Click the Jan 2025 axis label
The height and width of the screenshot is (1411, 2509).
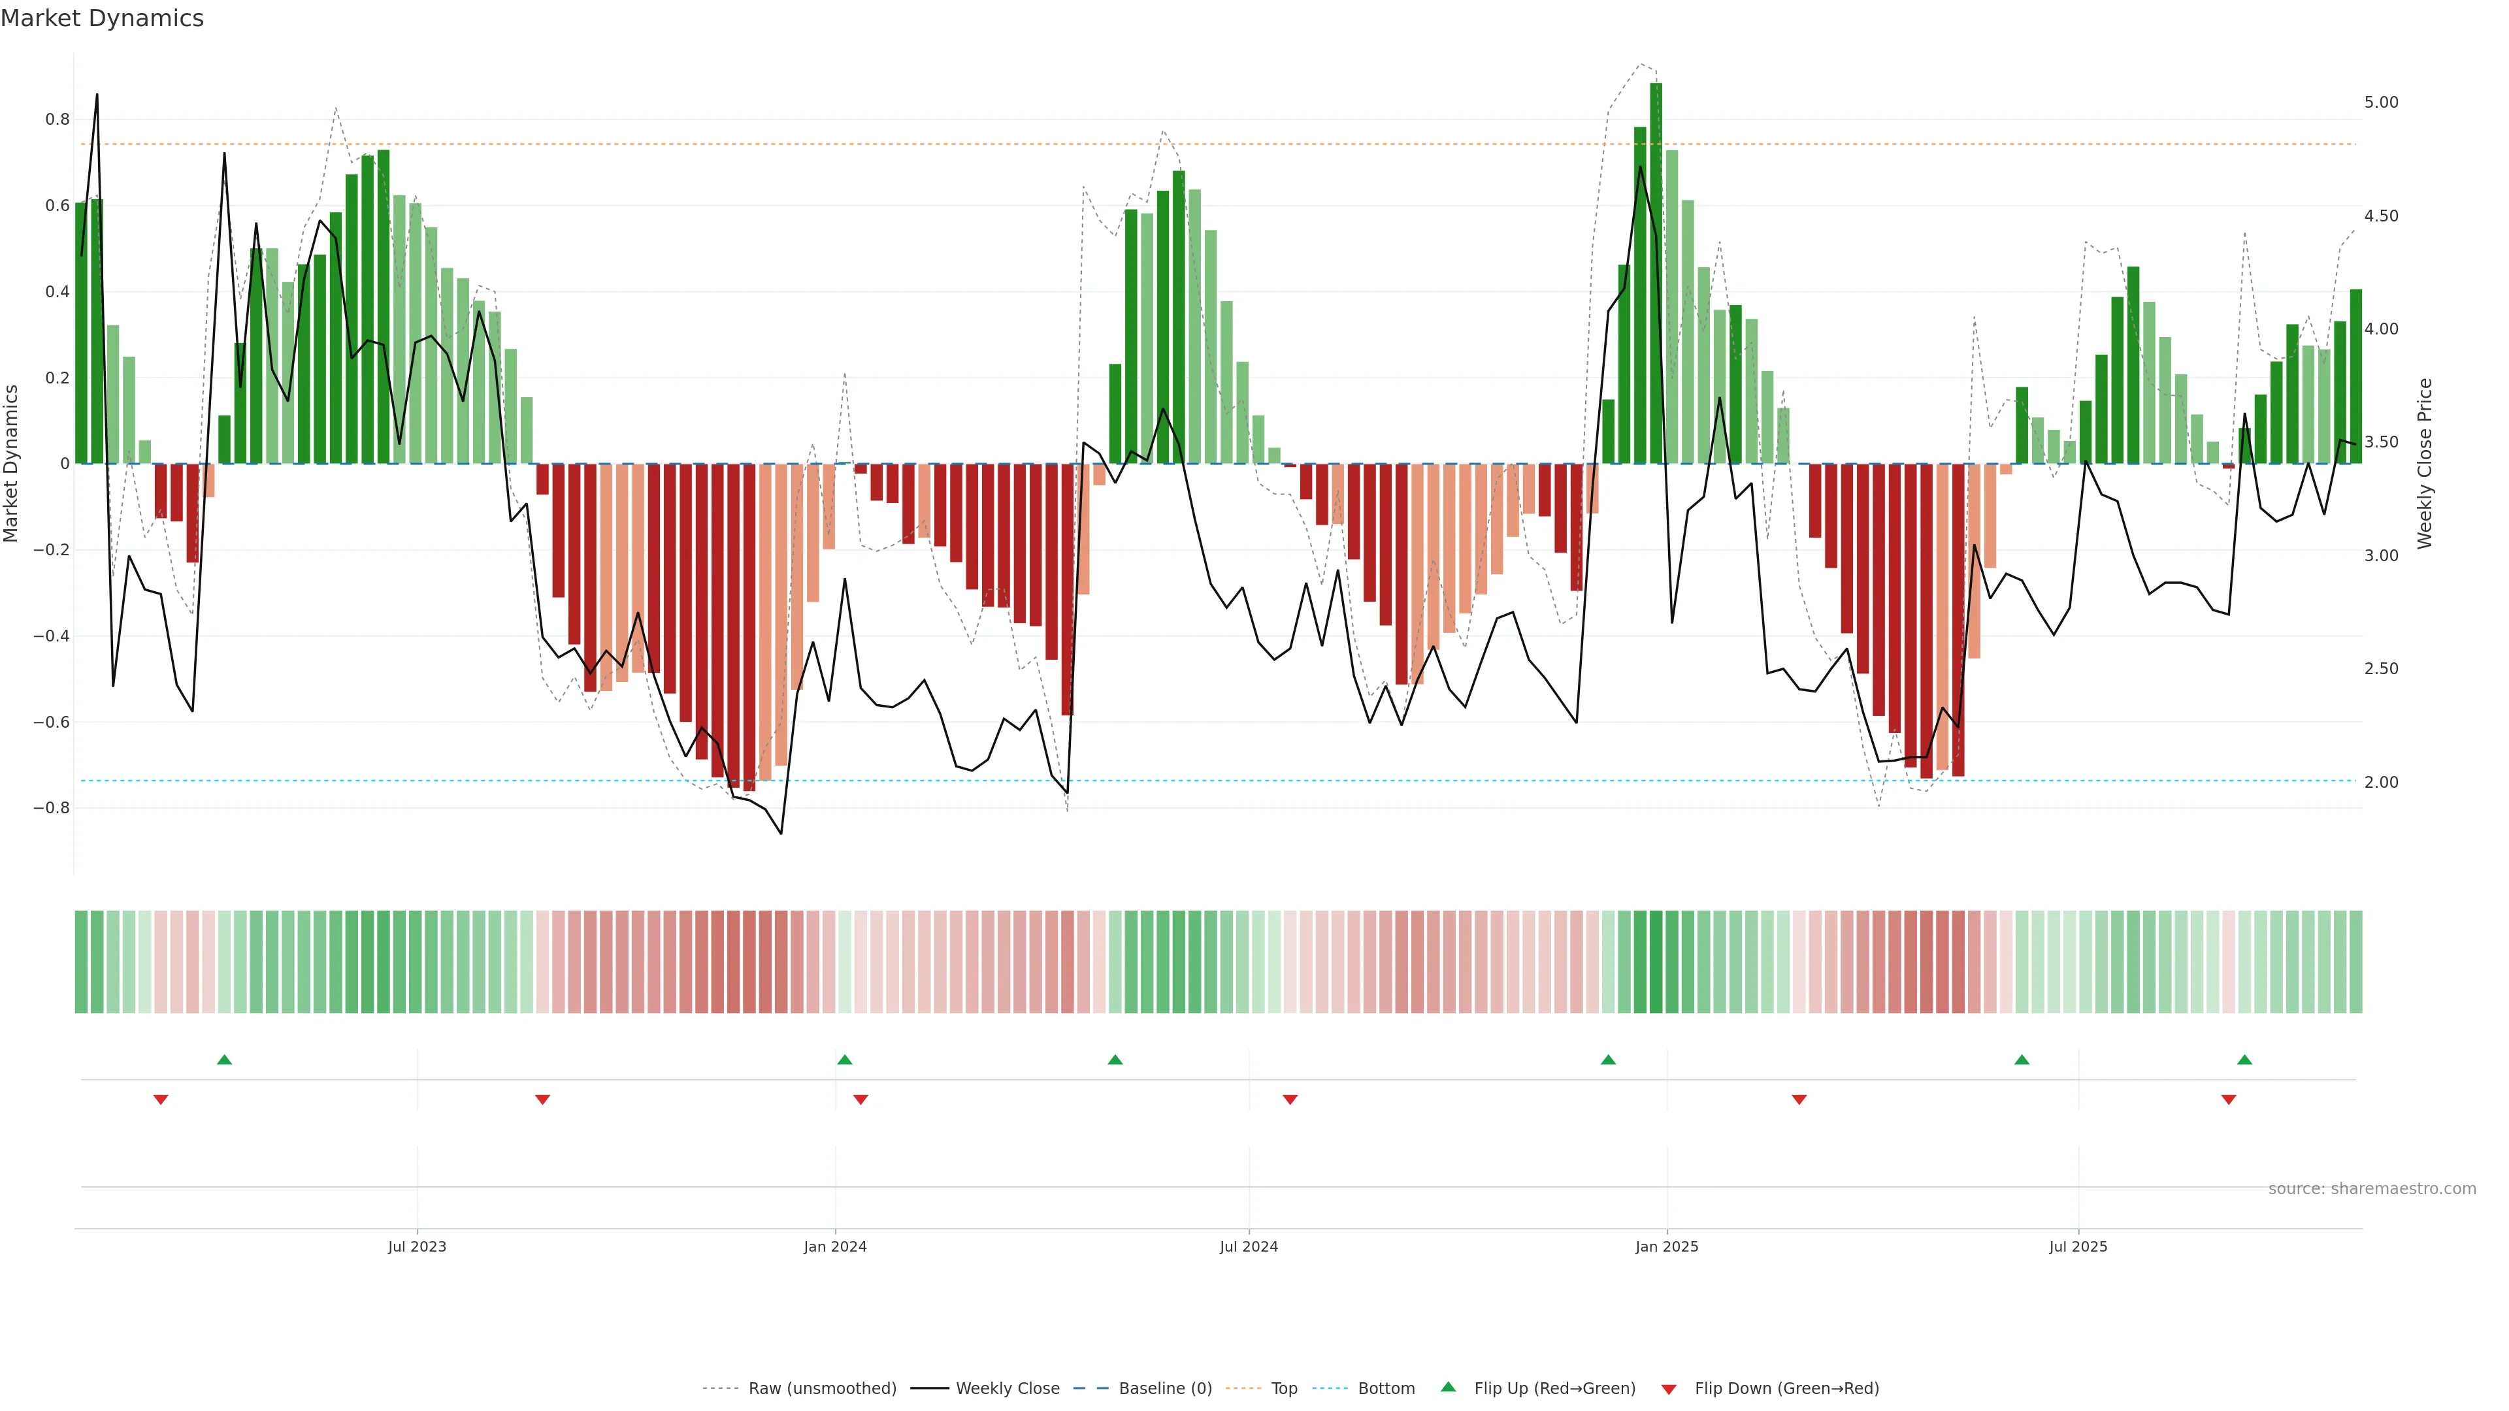pyautogui.click(x=1667, y=1246)
